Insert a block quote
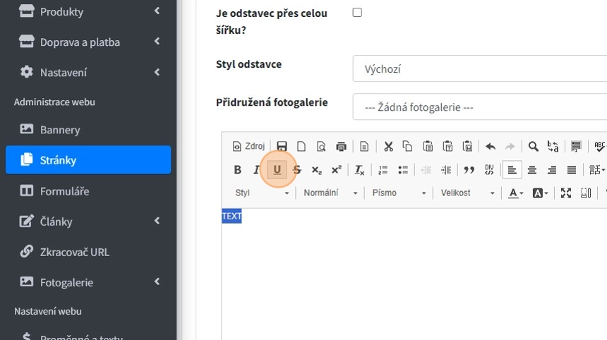Viewport: 607px width, 340px height. 467,170
